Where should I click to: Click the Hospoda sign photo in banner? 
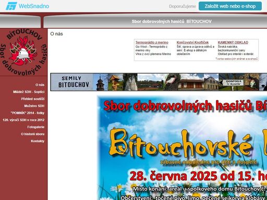(x=231, y=82)
